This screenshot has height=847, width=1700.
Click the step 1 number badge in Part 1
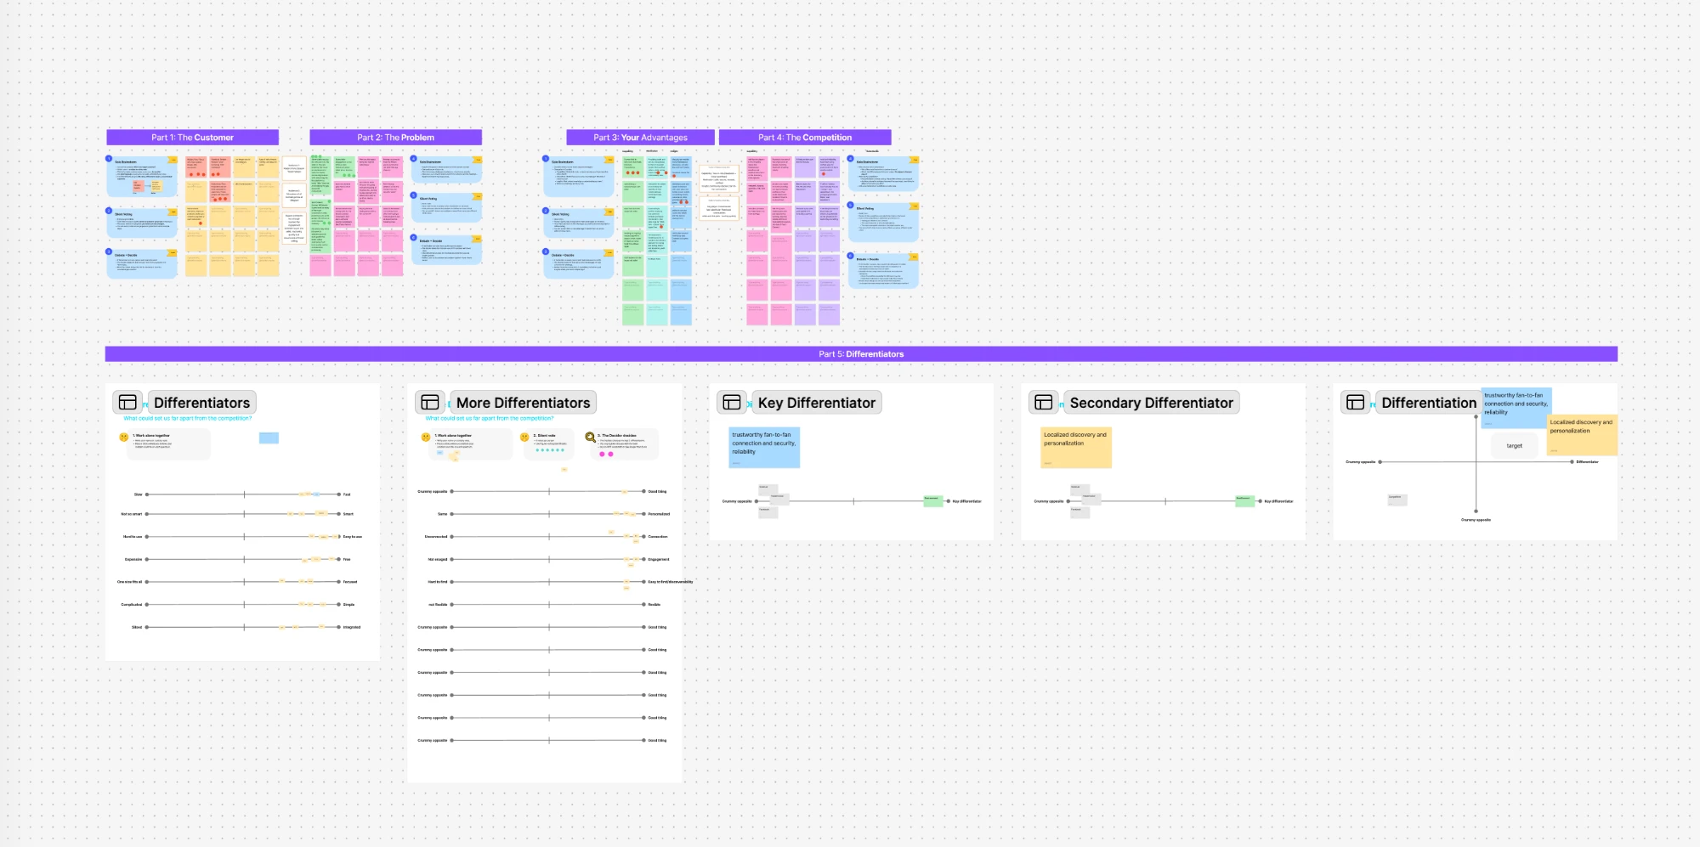(x=109, y=158)
